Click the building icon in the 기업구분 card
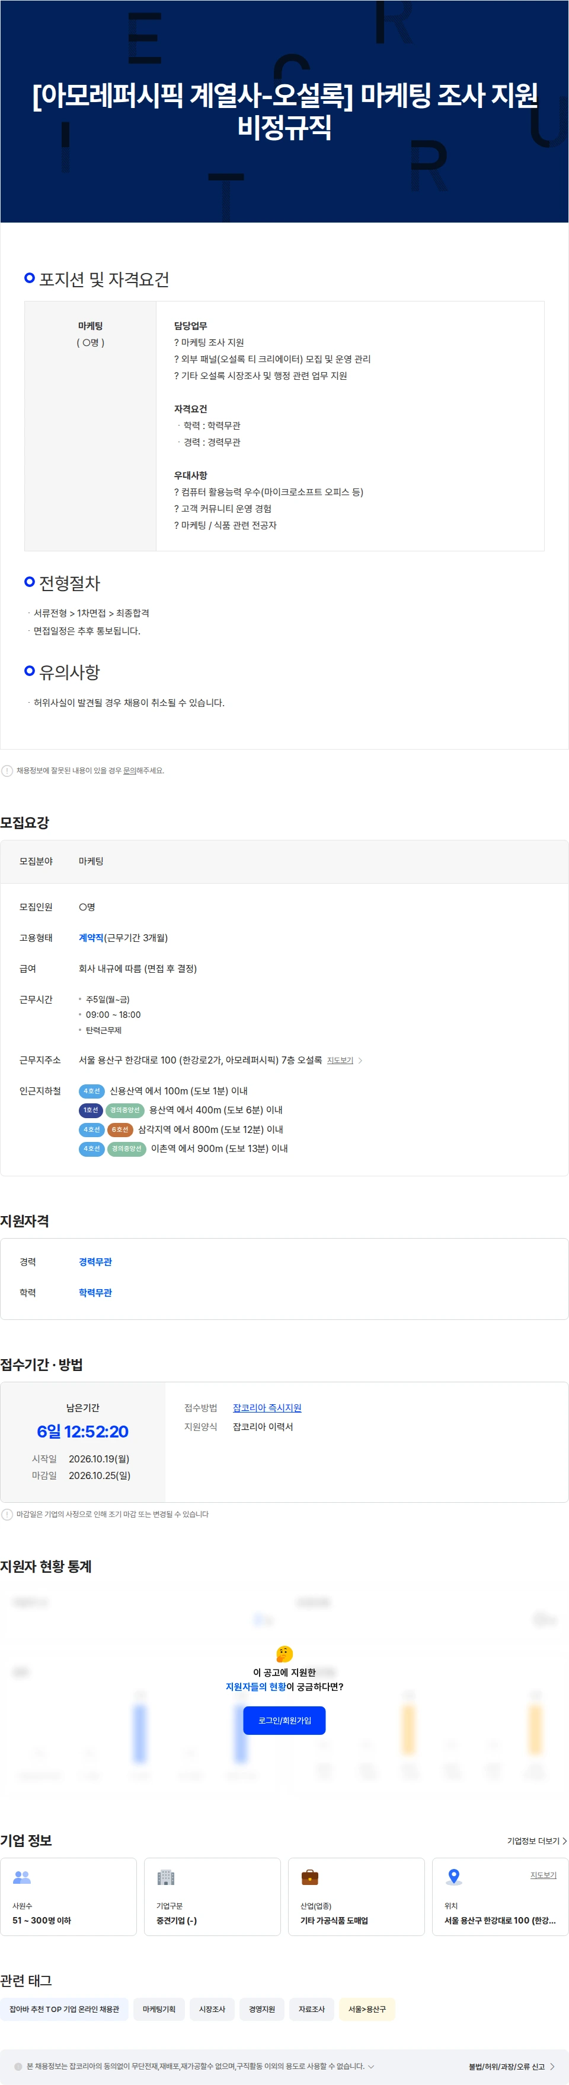Screen dimensions: 569x2085 [166, 1877]
